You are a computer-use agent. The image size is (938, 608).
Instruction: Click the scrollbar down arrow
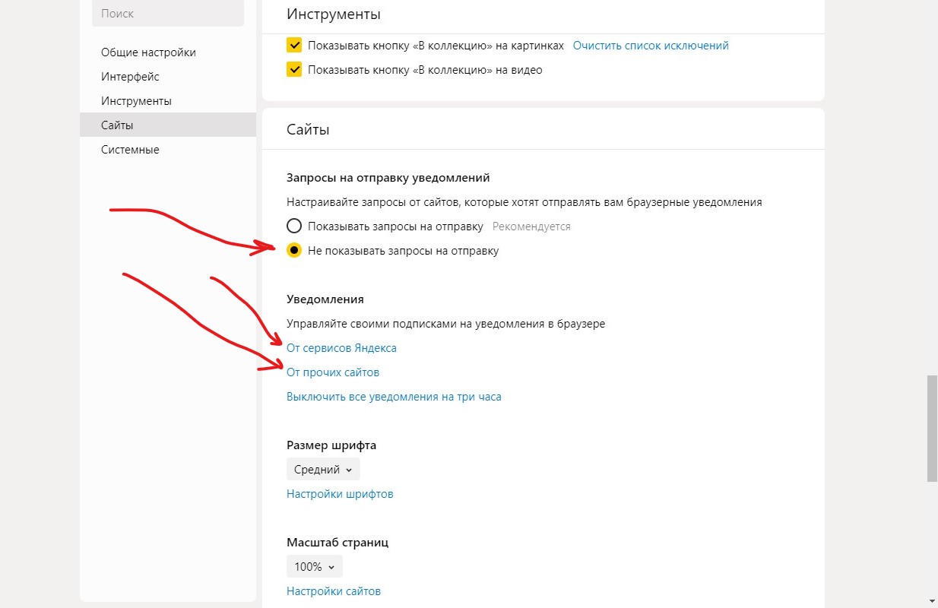(932, 601)
